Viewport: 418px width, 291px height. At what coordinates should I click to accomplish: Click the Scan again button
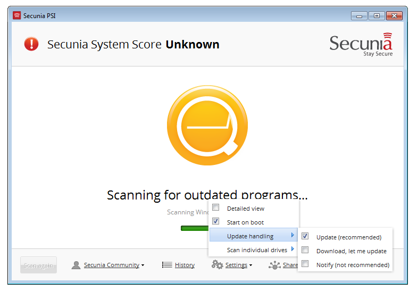pyautogui.click(x=38, y=265)
